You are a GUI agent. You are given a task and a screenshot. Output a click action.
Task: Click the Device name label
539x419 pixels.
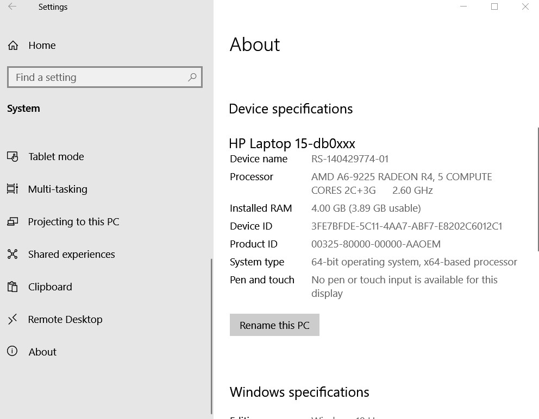click(259, 158)
